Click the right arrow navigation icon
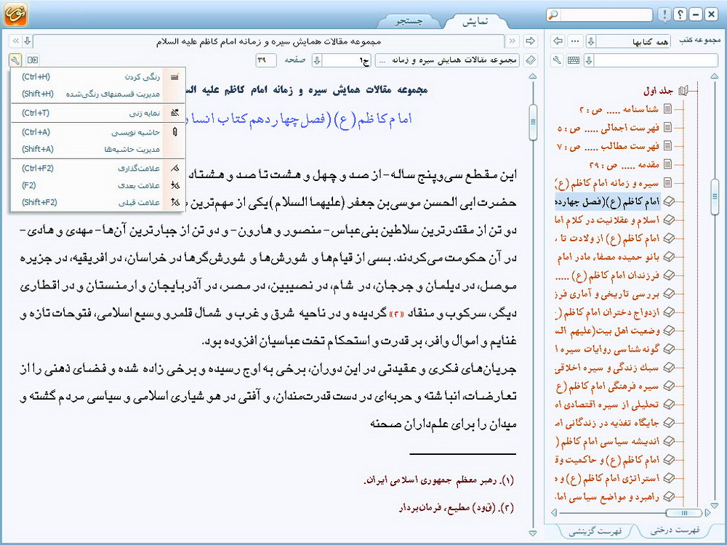The image size is (727, 545). (x=530, y=41)
